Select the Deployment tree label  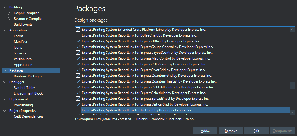tap(18, 99)
